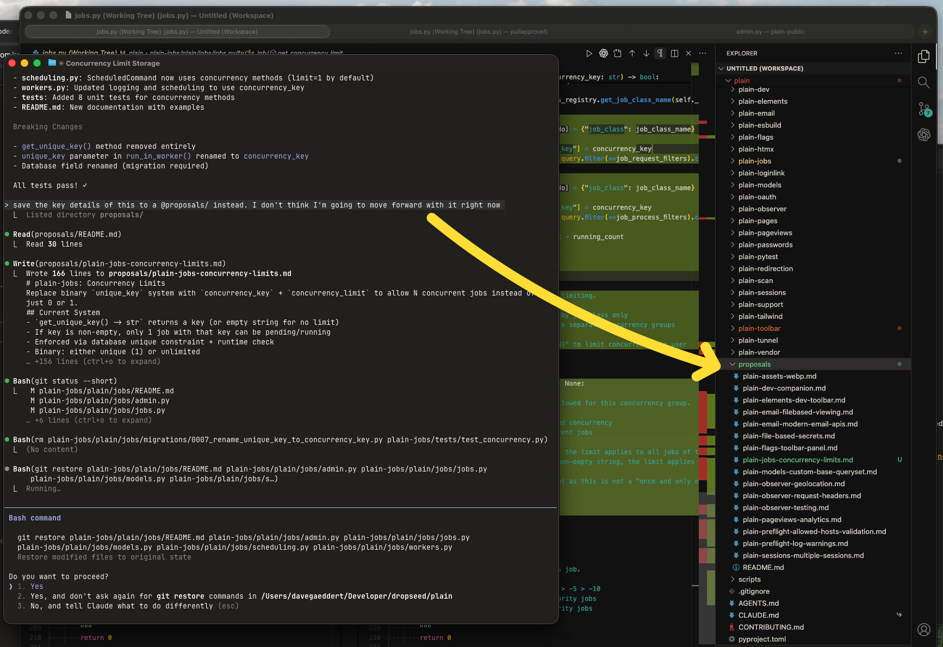Viewport: 943px width, 647px height.
Task: Open Source Control view in activity bar
Action: [x=924, y=109]
